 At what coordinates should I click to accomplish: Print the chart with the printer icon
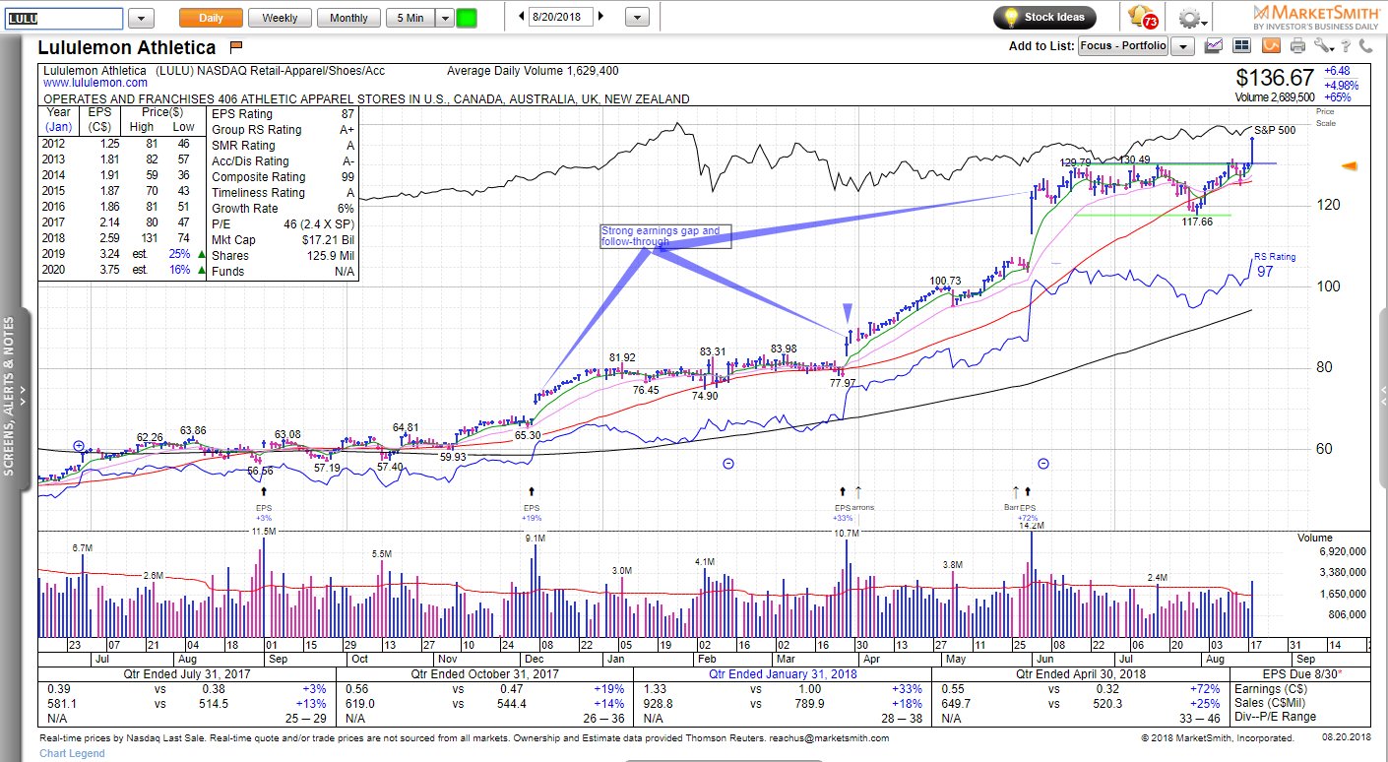point(1298,45)
